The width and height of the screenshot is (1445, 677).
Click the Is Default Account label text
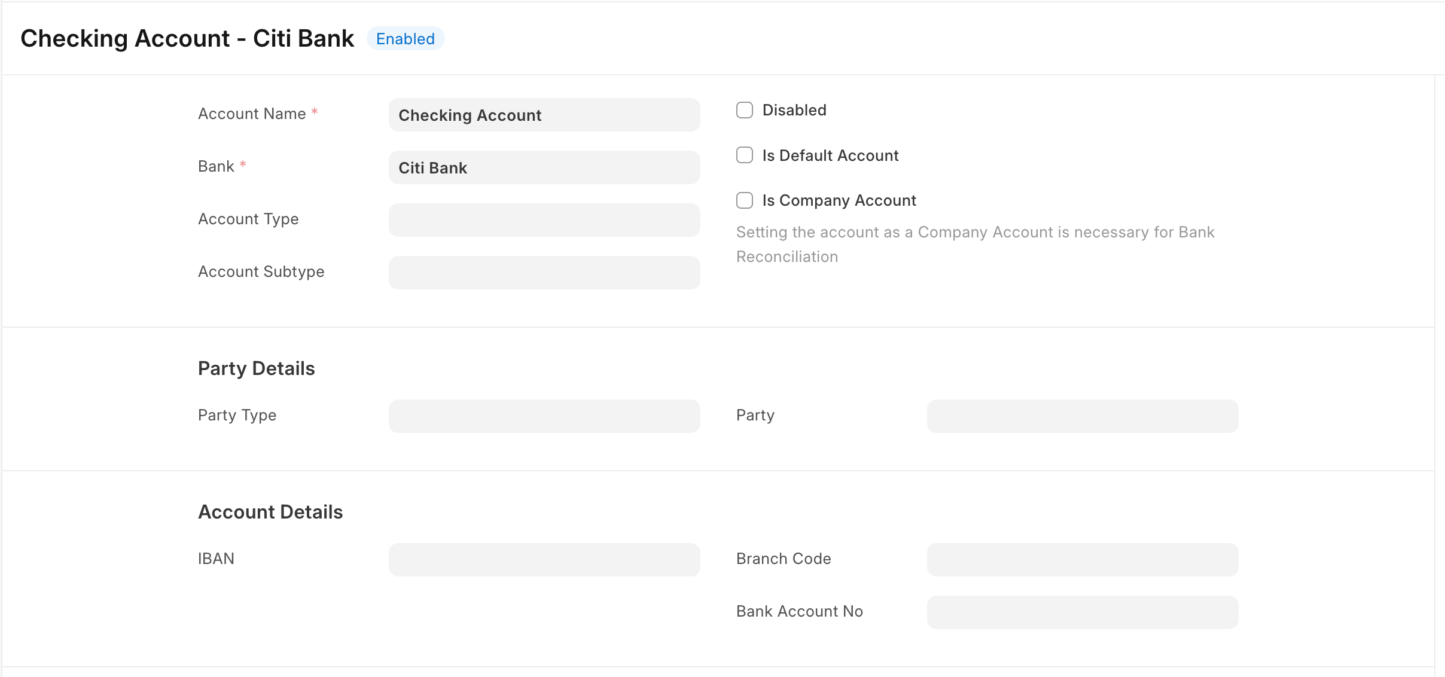pyautogui.click(x=830, y=155)
